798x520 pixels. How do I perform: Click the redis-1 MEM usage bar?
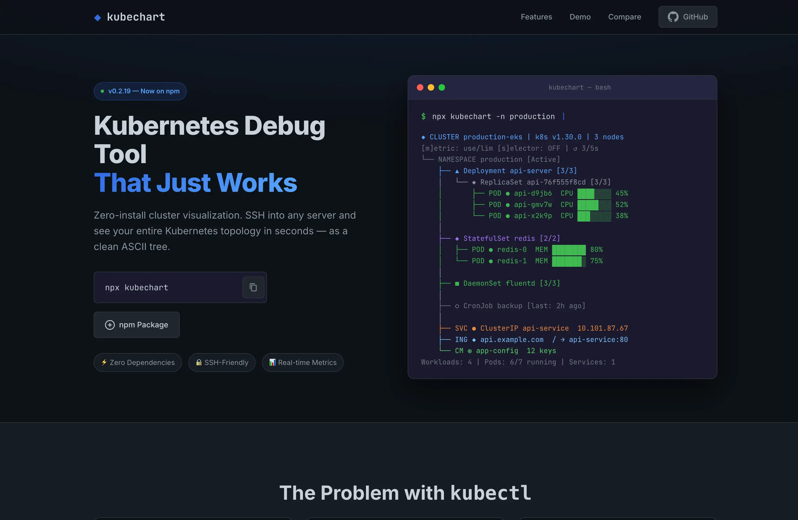569,261
